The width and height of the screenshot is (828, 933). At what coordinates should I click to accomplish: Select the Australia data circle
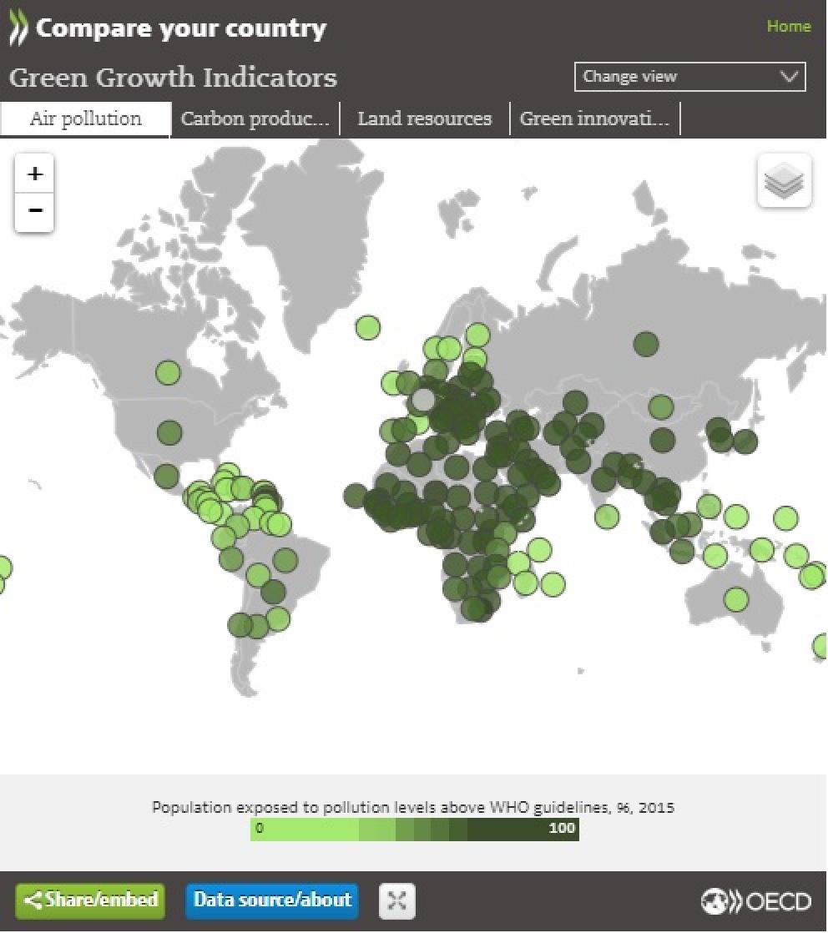[735, 598]
